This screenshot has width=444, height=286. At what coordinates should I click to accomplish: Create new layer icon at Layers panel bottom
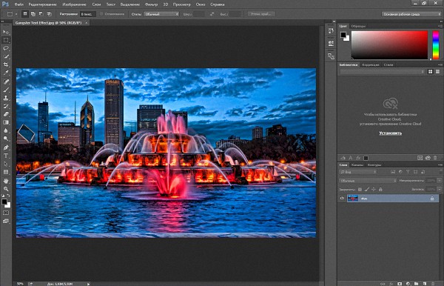(x=425, y=284)
